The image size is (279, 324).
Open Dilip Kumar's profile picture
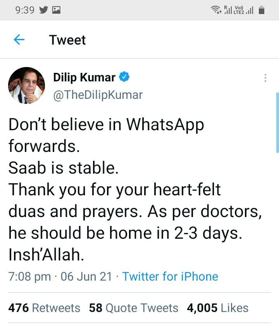coord(26,85)
